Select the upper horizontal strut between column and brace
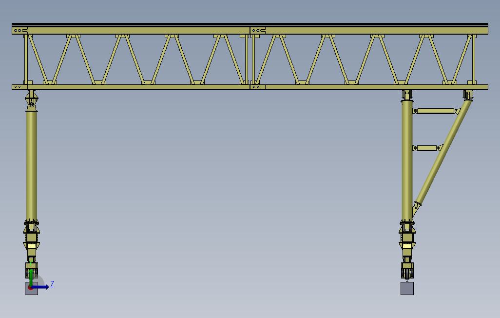 coord(436,111)
